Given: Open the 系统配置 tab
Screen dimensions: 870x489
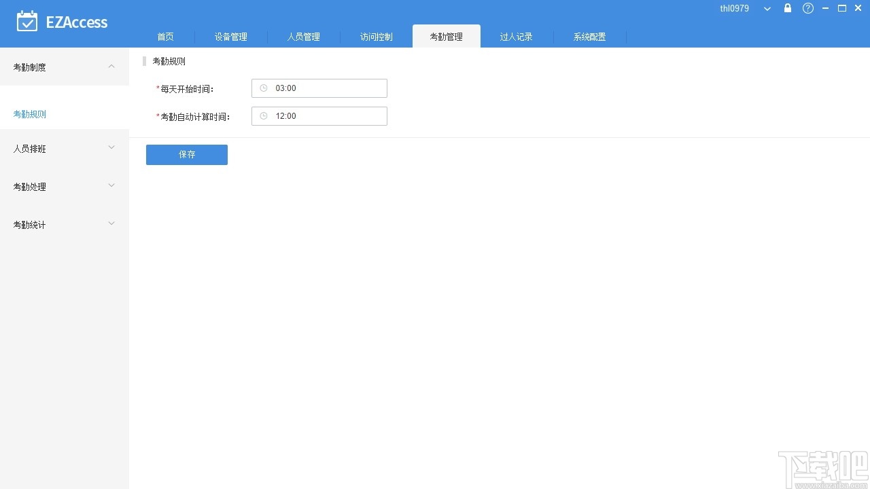Looking at the screenshot, I should pos(589,37).
